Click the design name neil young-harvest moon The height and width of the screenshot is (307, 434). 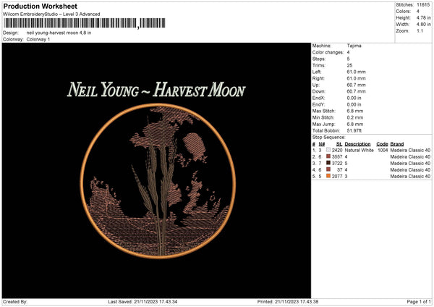pyautogui.click(x=59, y=33)
